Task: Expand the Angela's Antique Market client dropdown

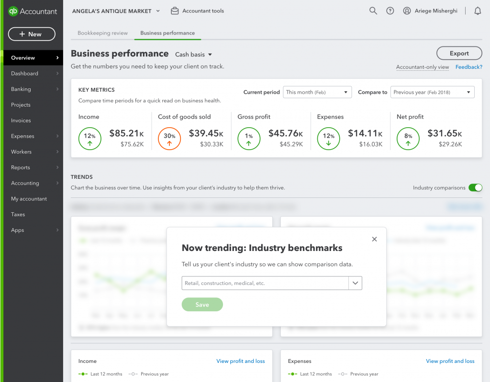Action: pyautogui.click(x=158, y=11)
